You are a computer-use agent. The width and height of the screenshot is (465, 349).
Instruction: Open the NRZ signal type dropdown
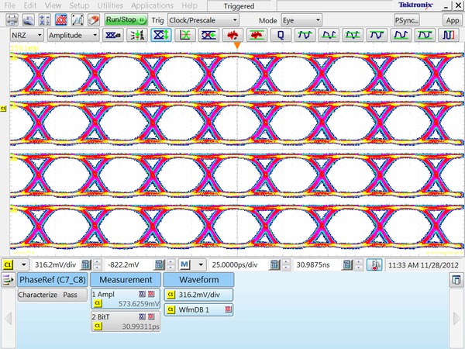pyautogui.click(x=26, y=36)
